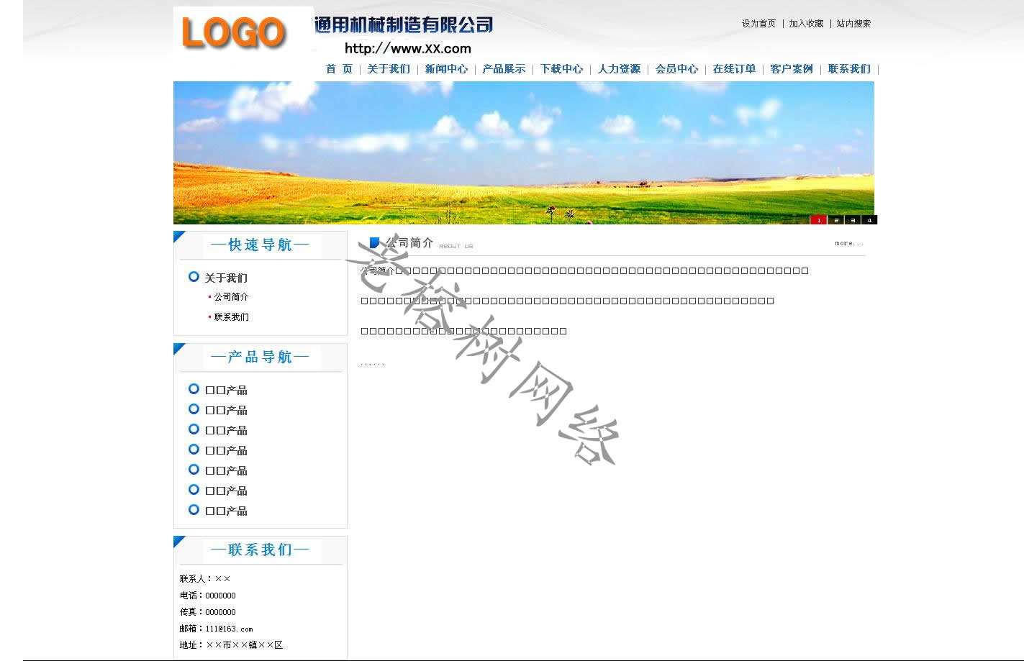Open 在线订单 menu item
1024x661 pixels.
(734, 69)
